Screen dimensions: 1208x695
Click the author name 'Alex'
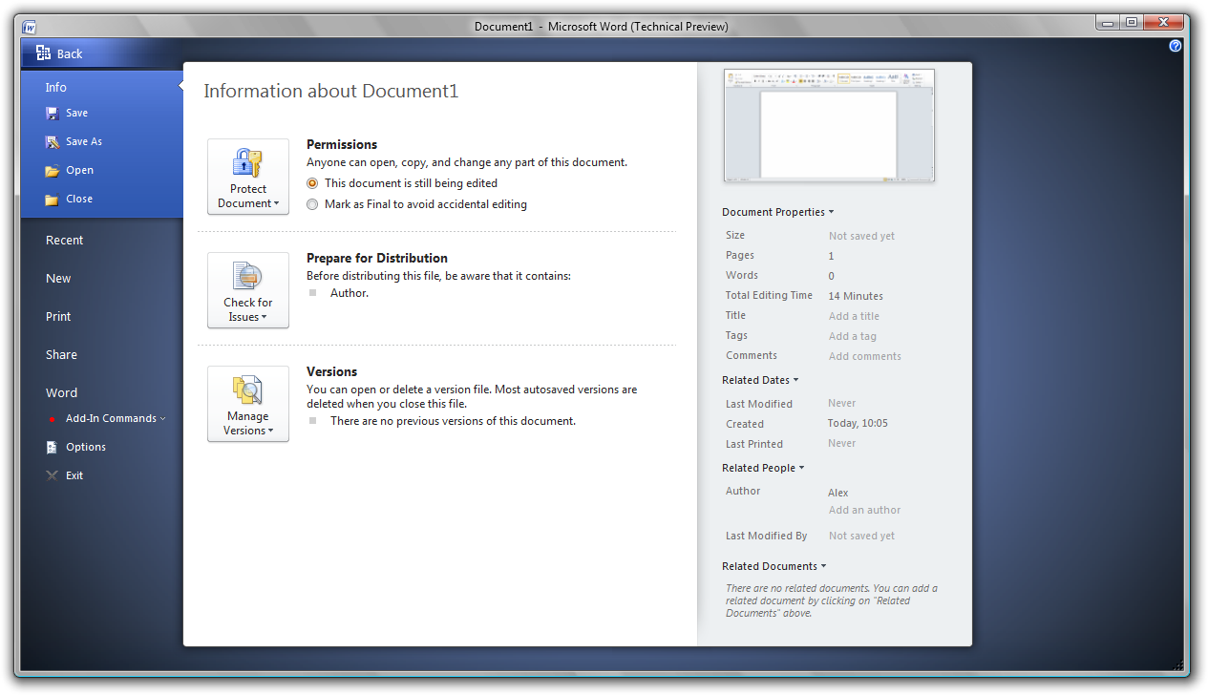click(837, 493)
